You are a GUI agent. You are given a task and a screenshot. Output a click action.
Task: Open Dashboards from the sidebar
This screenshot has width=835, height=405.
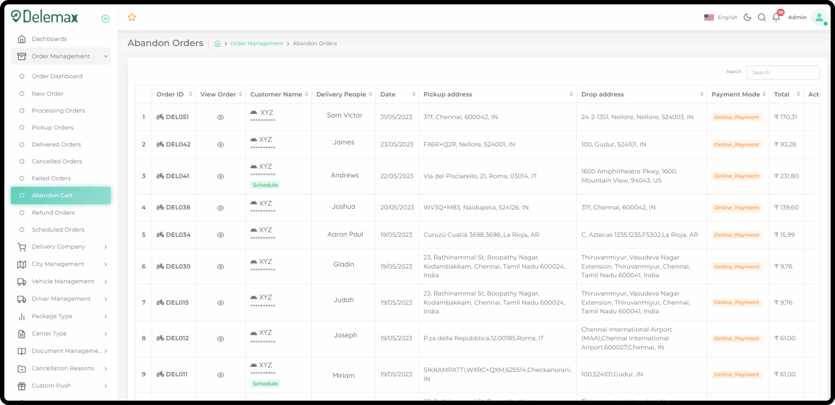pyautogui.click(x=49, y=39)
